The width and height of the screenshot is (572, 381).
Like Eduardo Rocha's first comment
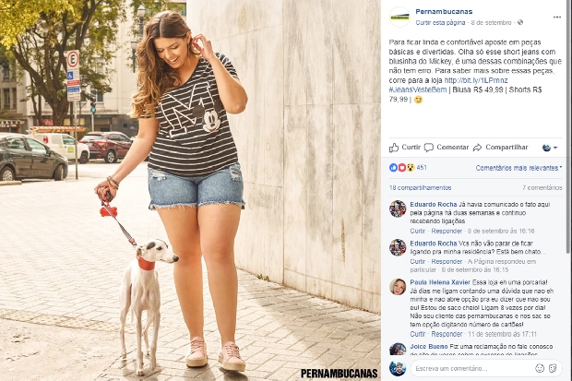point(417,231)
